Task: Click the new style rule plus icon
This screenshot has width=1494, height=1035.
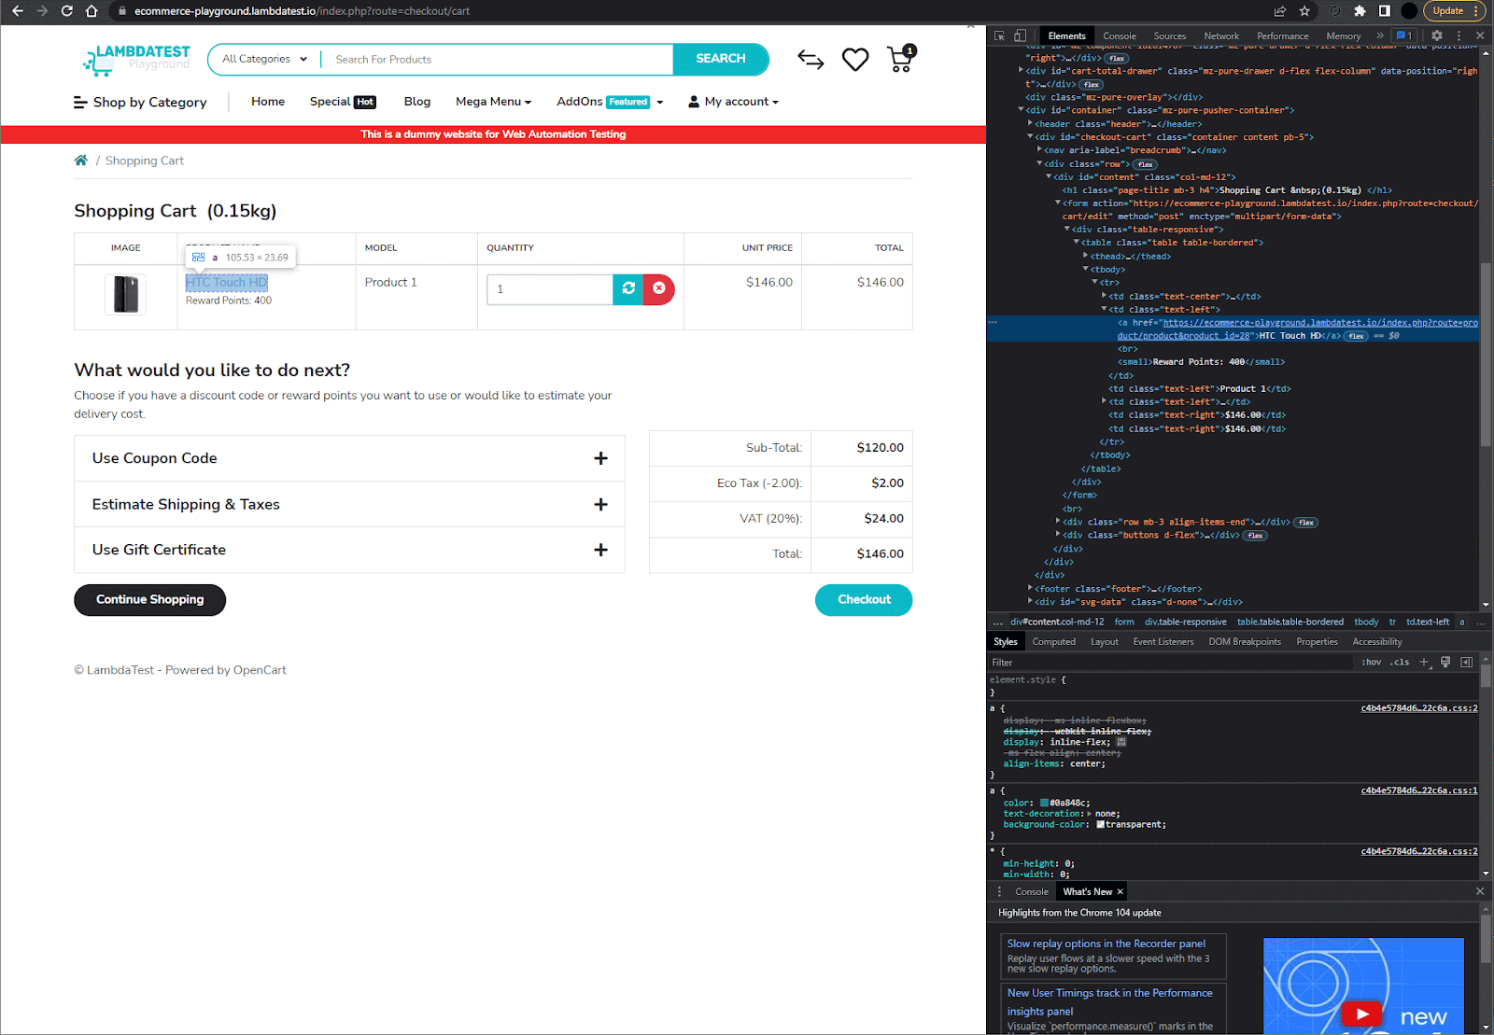Action: point(1424,662)
